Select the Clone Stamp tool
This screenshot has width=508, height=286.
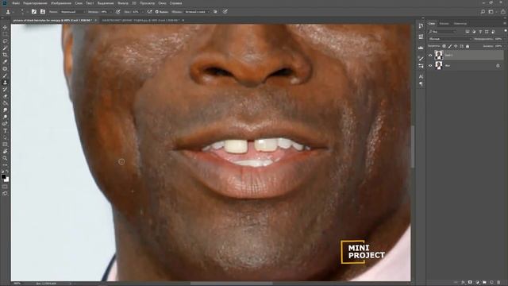[x=5, y=83]
